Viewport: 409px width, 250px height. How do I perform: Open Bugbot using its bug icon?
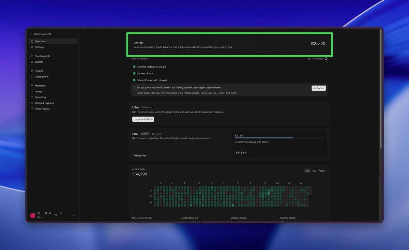click(x=32, y=62)
